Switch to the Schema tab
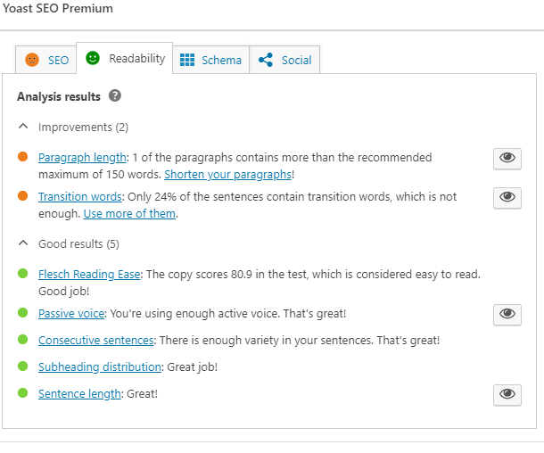The image size is (544, 453). [x=211, y=60]
